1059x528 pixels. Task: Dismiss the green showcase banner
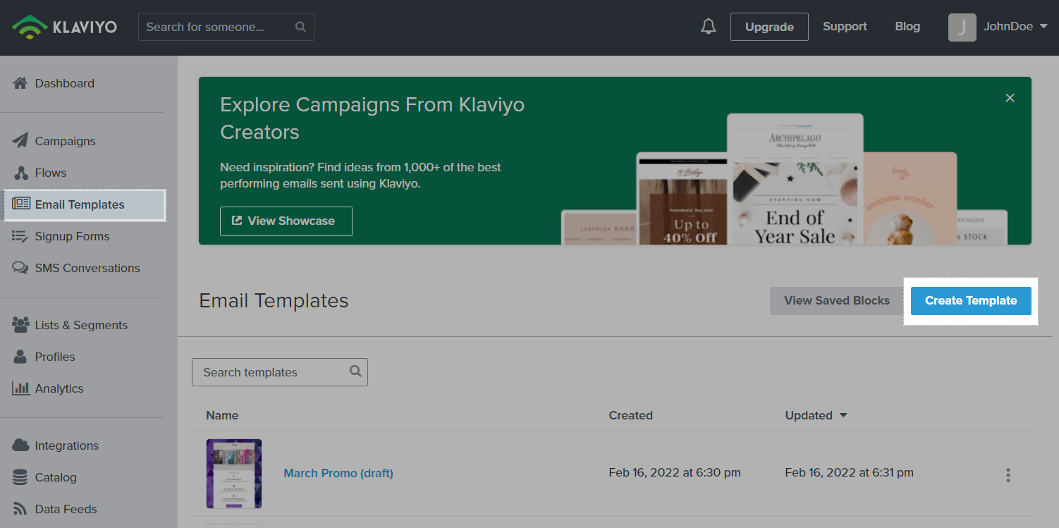coord(1010,98)
